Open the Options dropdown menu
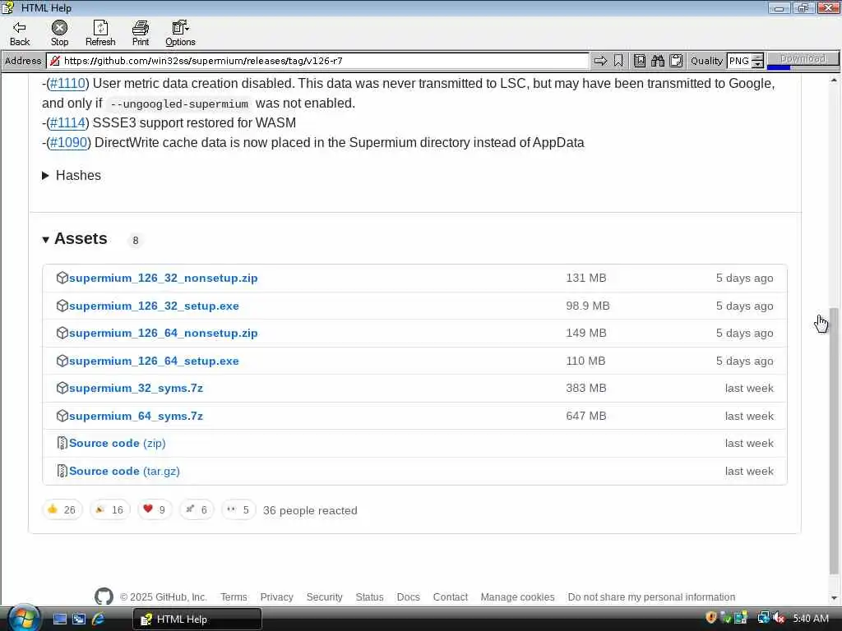The width and height of the screenshot is (842, 631). click(x=180, y=33)
